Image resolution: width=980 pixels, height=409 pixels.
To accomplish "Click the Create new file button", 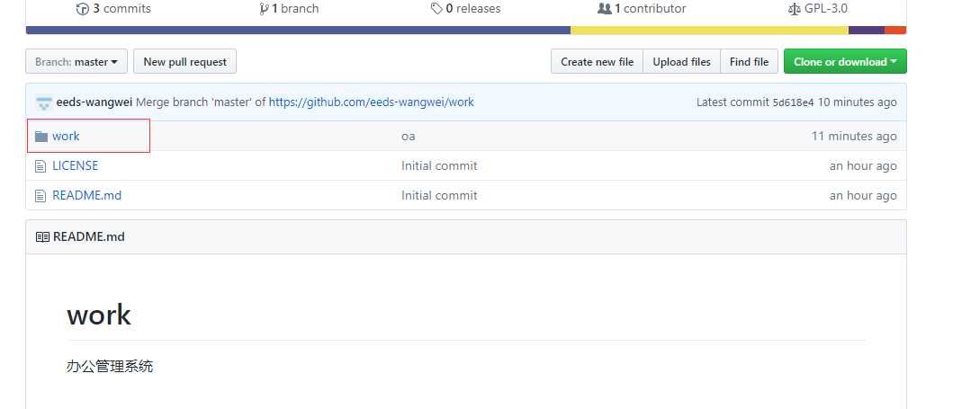I will 597,62.
